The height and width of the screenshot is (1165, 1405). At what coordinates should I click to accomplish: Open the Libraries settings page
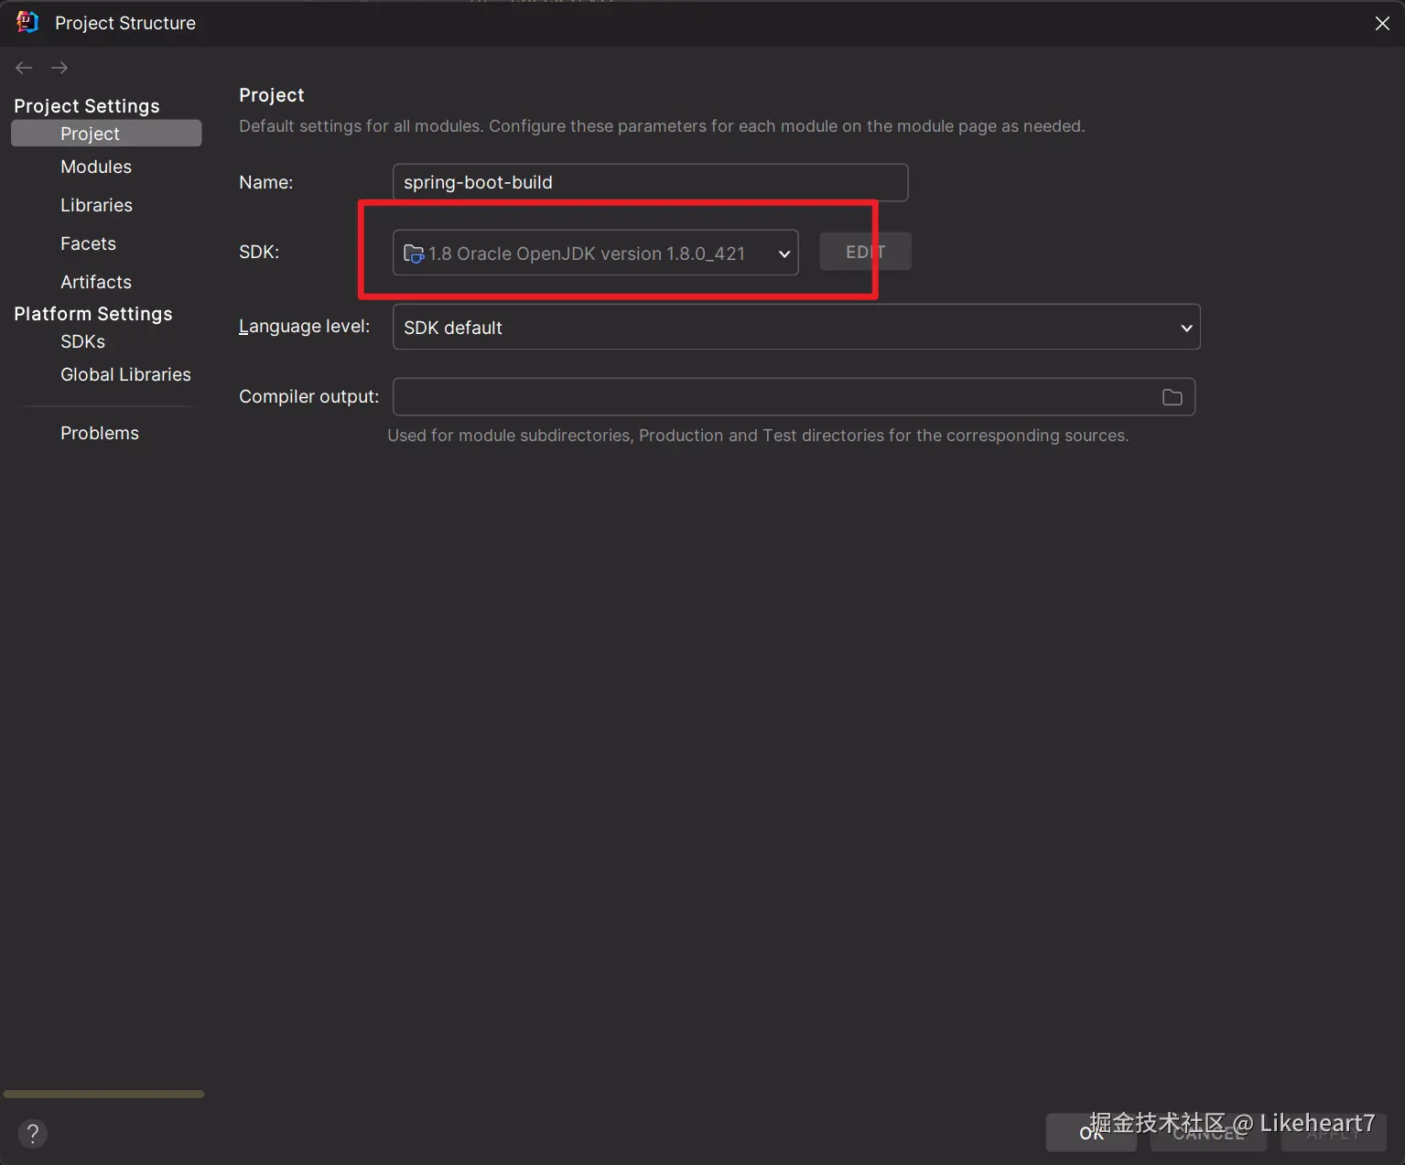point(96,205)
